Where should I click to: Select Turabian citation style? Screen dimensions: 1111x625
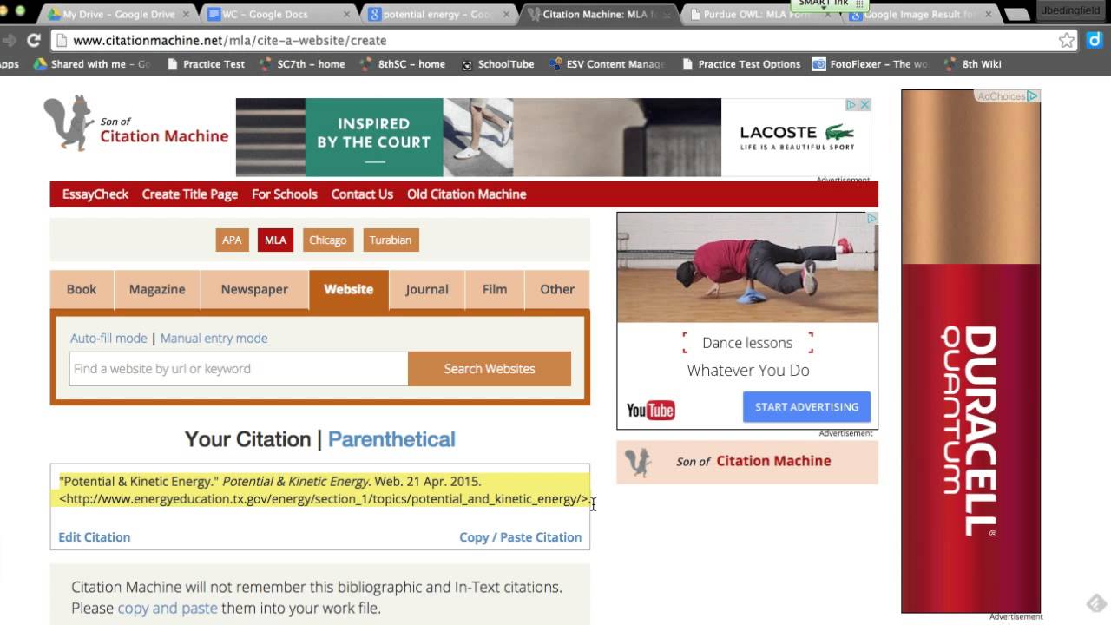coord(391,240)
